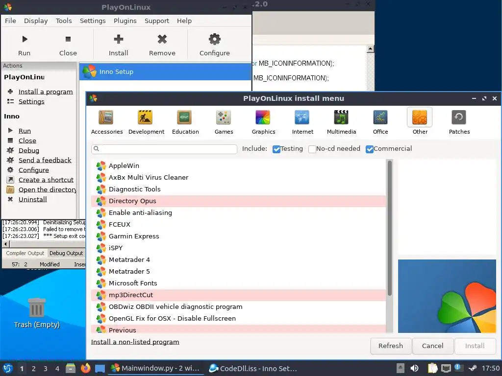Click the Settings link in Actions panel

[x=31, y=101]
